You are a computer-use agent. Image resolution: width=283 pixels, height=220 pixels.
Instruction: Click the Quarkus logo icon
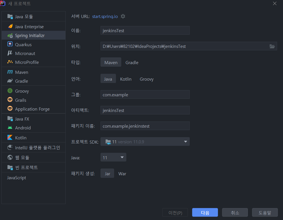click(x=10, y=44)
